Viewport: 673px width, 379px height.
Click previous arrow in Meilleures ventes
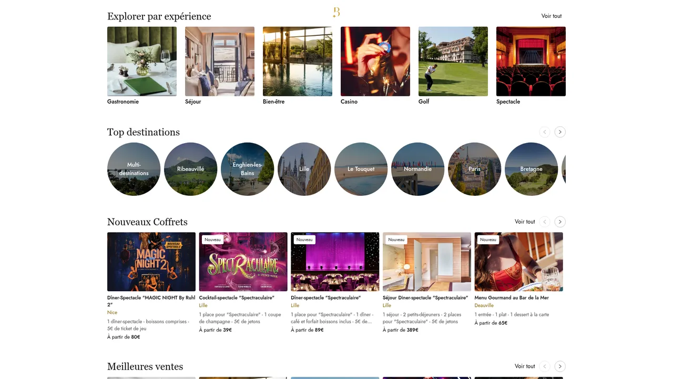click(x=545, y=366)
